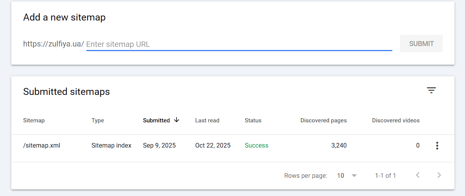Open the /sitemap.xml sitemap entry
The height and width of the screenshot is (196, 465).
pos(42,146)
